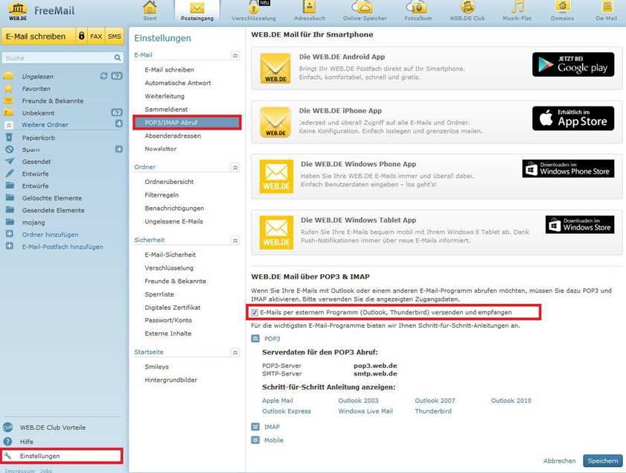The width and height of the screenshot is (626, 473).
Task: Open the Unbekannt folder
Action: click(38, 112)
